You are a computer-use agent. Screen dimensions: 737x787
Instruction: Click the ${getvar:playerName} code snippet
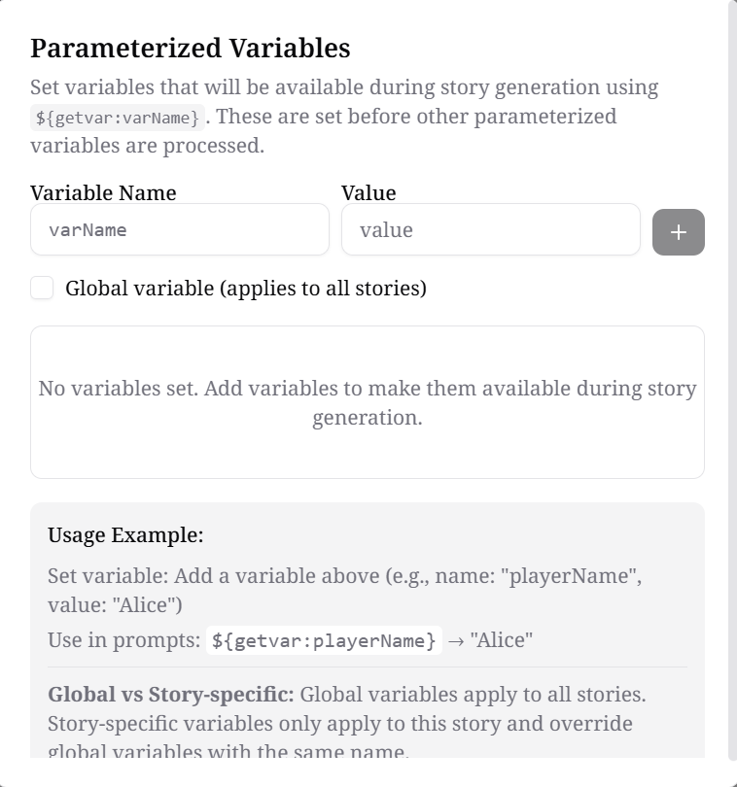324,640
